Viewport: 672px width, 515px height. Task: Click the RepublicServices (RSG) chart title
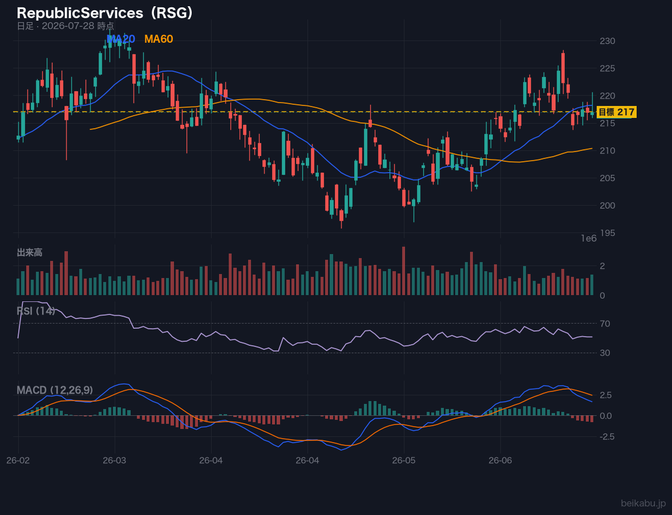tap(105, 13)
